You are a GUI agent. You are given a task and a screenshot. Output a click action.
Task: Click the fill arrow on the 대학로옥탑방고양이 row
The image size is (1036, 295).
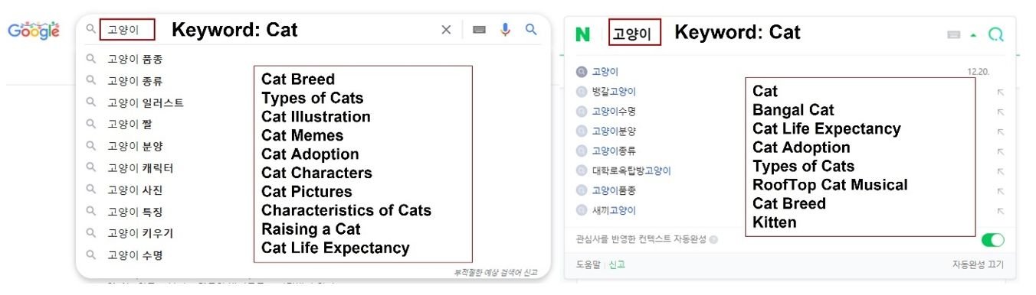coord(1000,171)
